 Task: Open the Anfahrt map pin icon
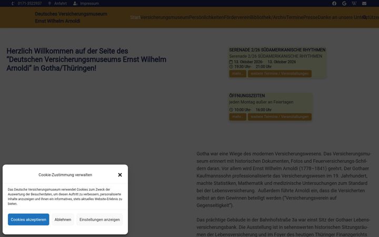tap(49, 3)
